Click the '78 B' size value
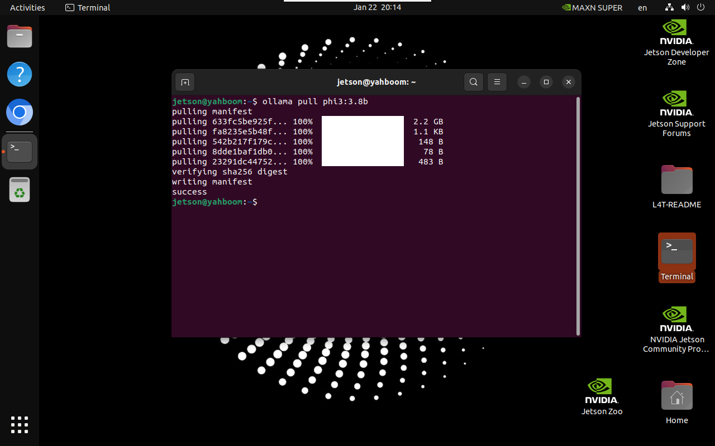 [433, 152]
